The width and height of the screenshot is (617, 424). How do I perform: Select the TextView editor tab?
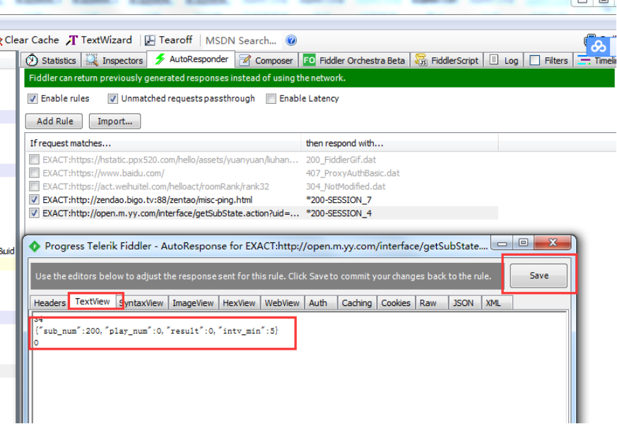(x=93, y=302)
